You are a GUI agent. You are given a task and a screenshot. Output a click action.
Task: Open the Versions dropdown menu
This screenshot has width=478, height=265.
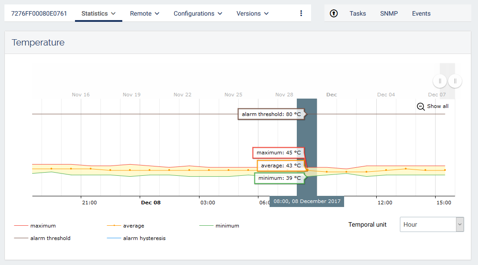pos(253,13)
